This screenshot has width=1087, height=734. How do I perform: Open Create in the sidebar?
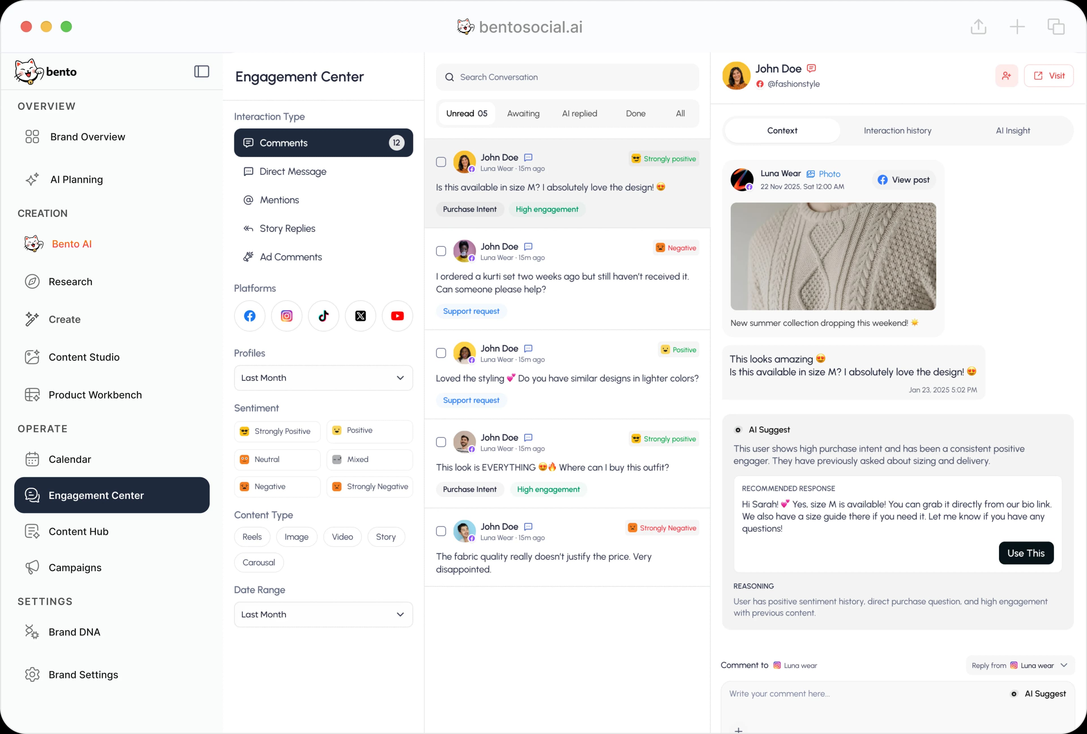pos(52,319)
